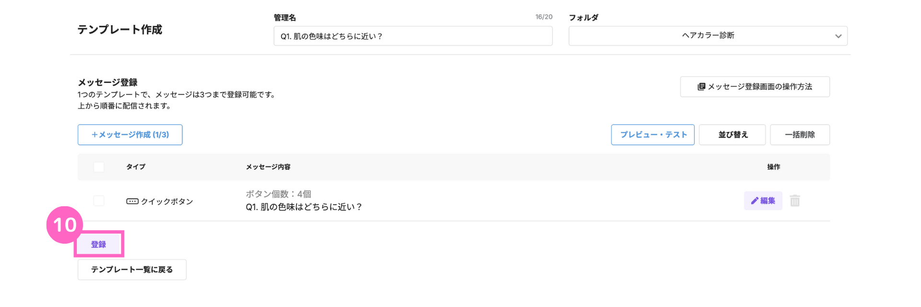Click the メッセージ内容 column header

[x=268, y=167]
